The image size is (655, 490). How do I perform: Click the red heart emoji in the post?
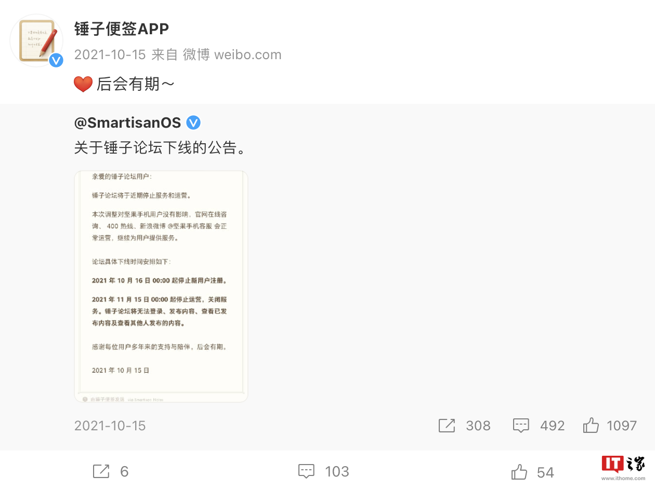click(x=83, y=84)
